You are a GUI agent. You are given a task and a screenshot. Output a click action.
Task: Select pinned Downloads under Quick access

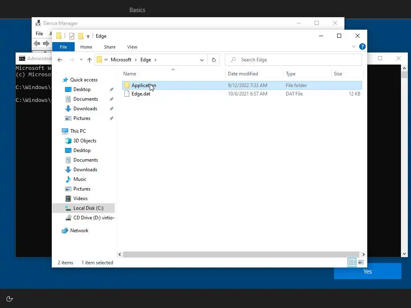(85, 109)
